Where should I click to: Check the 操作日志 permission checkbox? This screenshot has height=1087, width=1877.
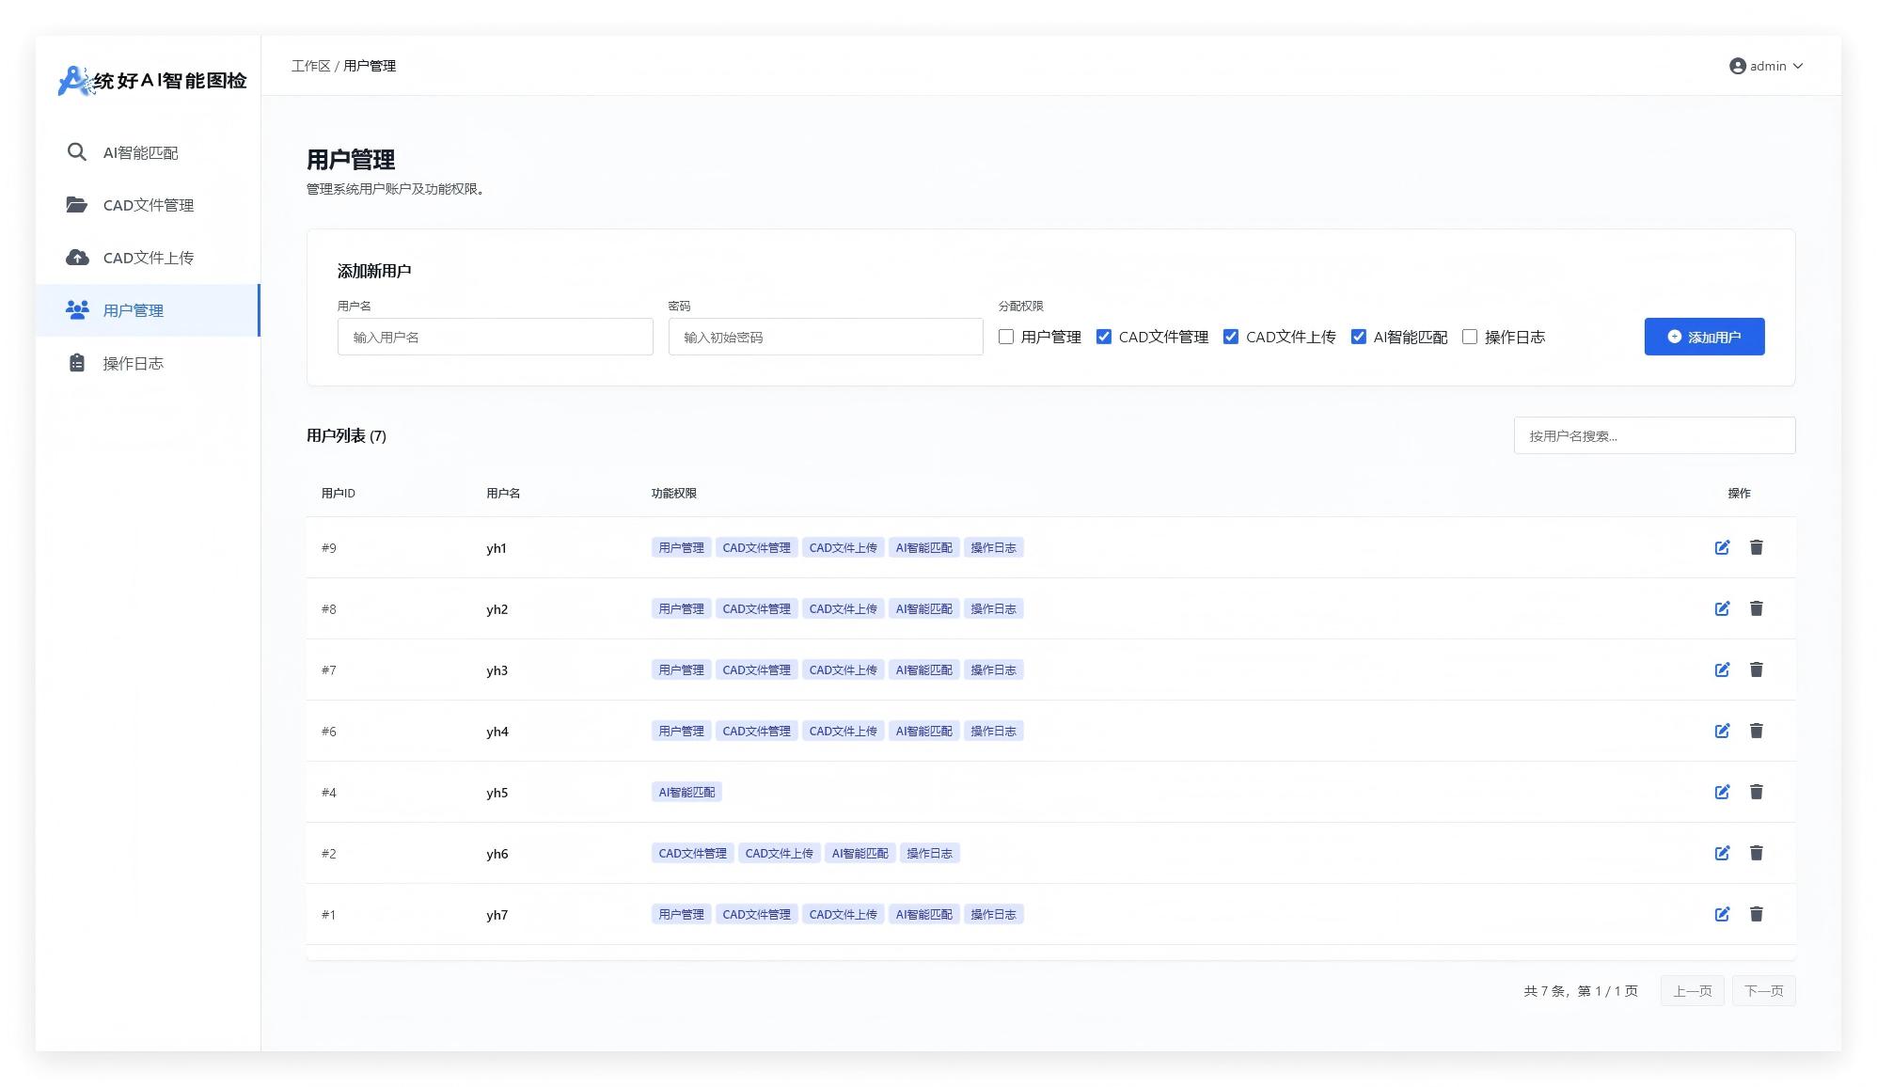click(x=1470, y=337)
